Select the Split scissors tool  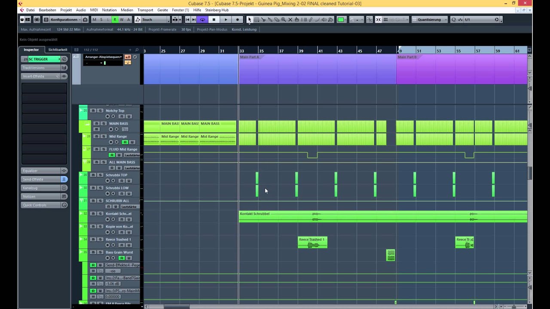[x=263, y=20]
